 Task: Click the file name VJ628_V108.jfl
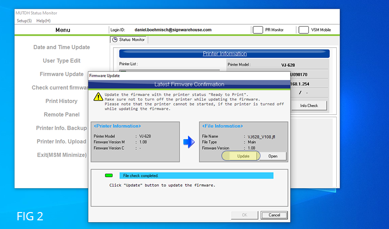pos(261,136)
